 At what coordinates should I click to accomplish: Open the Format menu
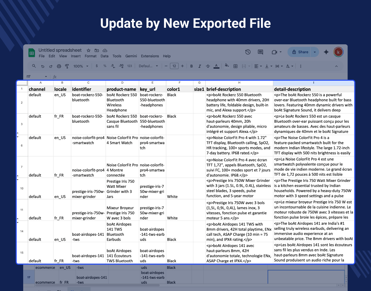point(91,56)
